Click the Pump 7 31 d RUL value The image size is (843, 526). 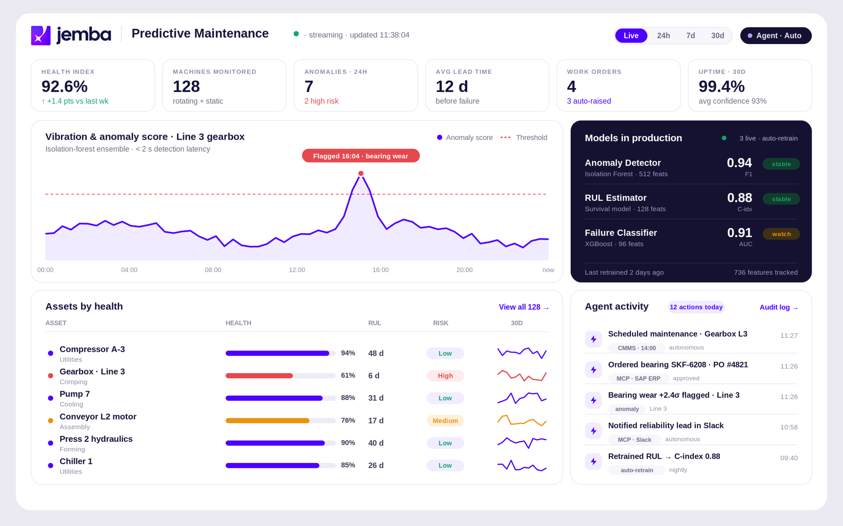click(376, 398)
